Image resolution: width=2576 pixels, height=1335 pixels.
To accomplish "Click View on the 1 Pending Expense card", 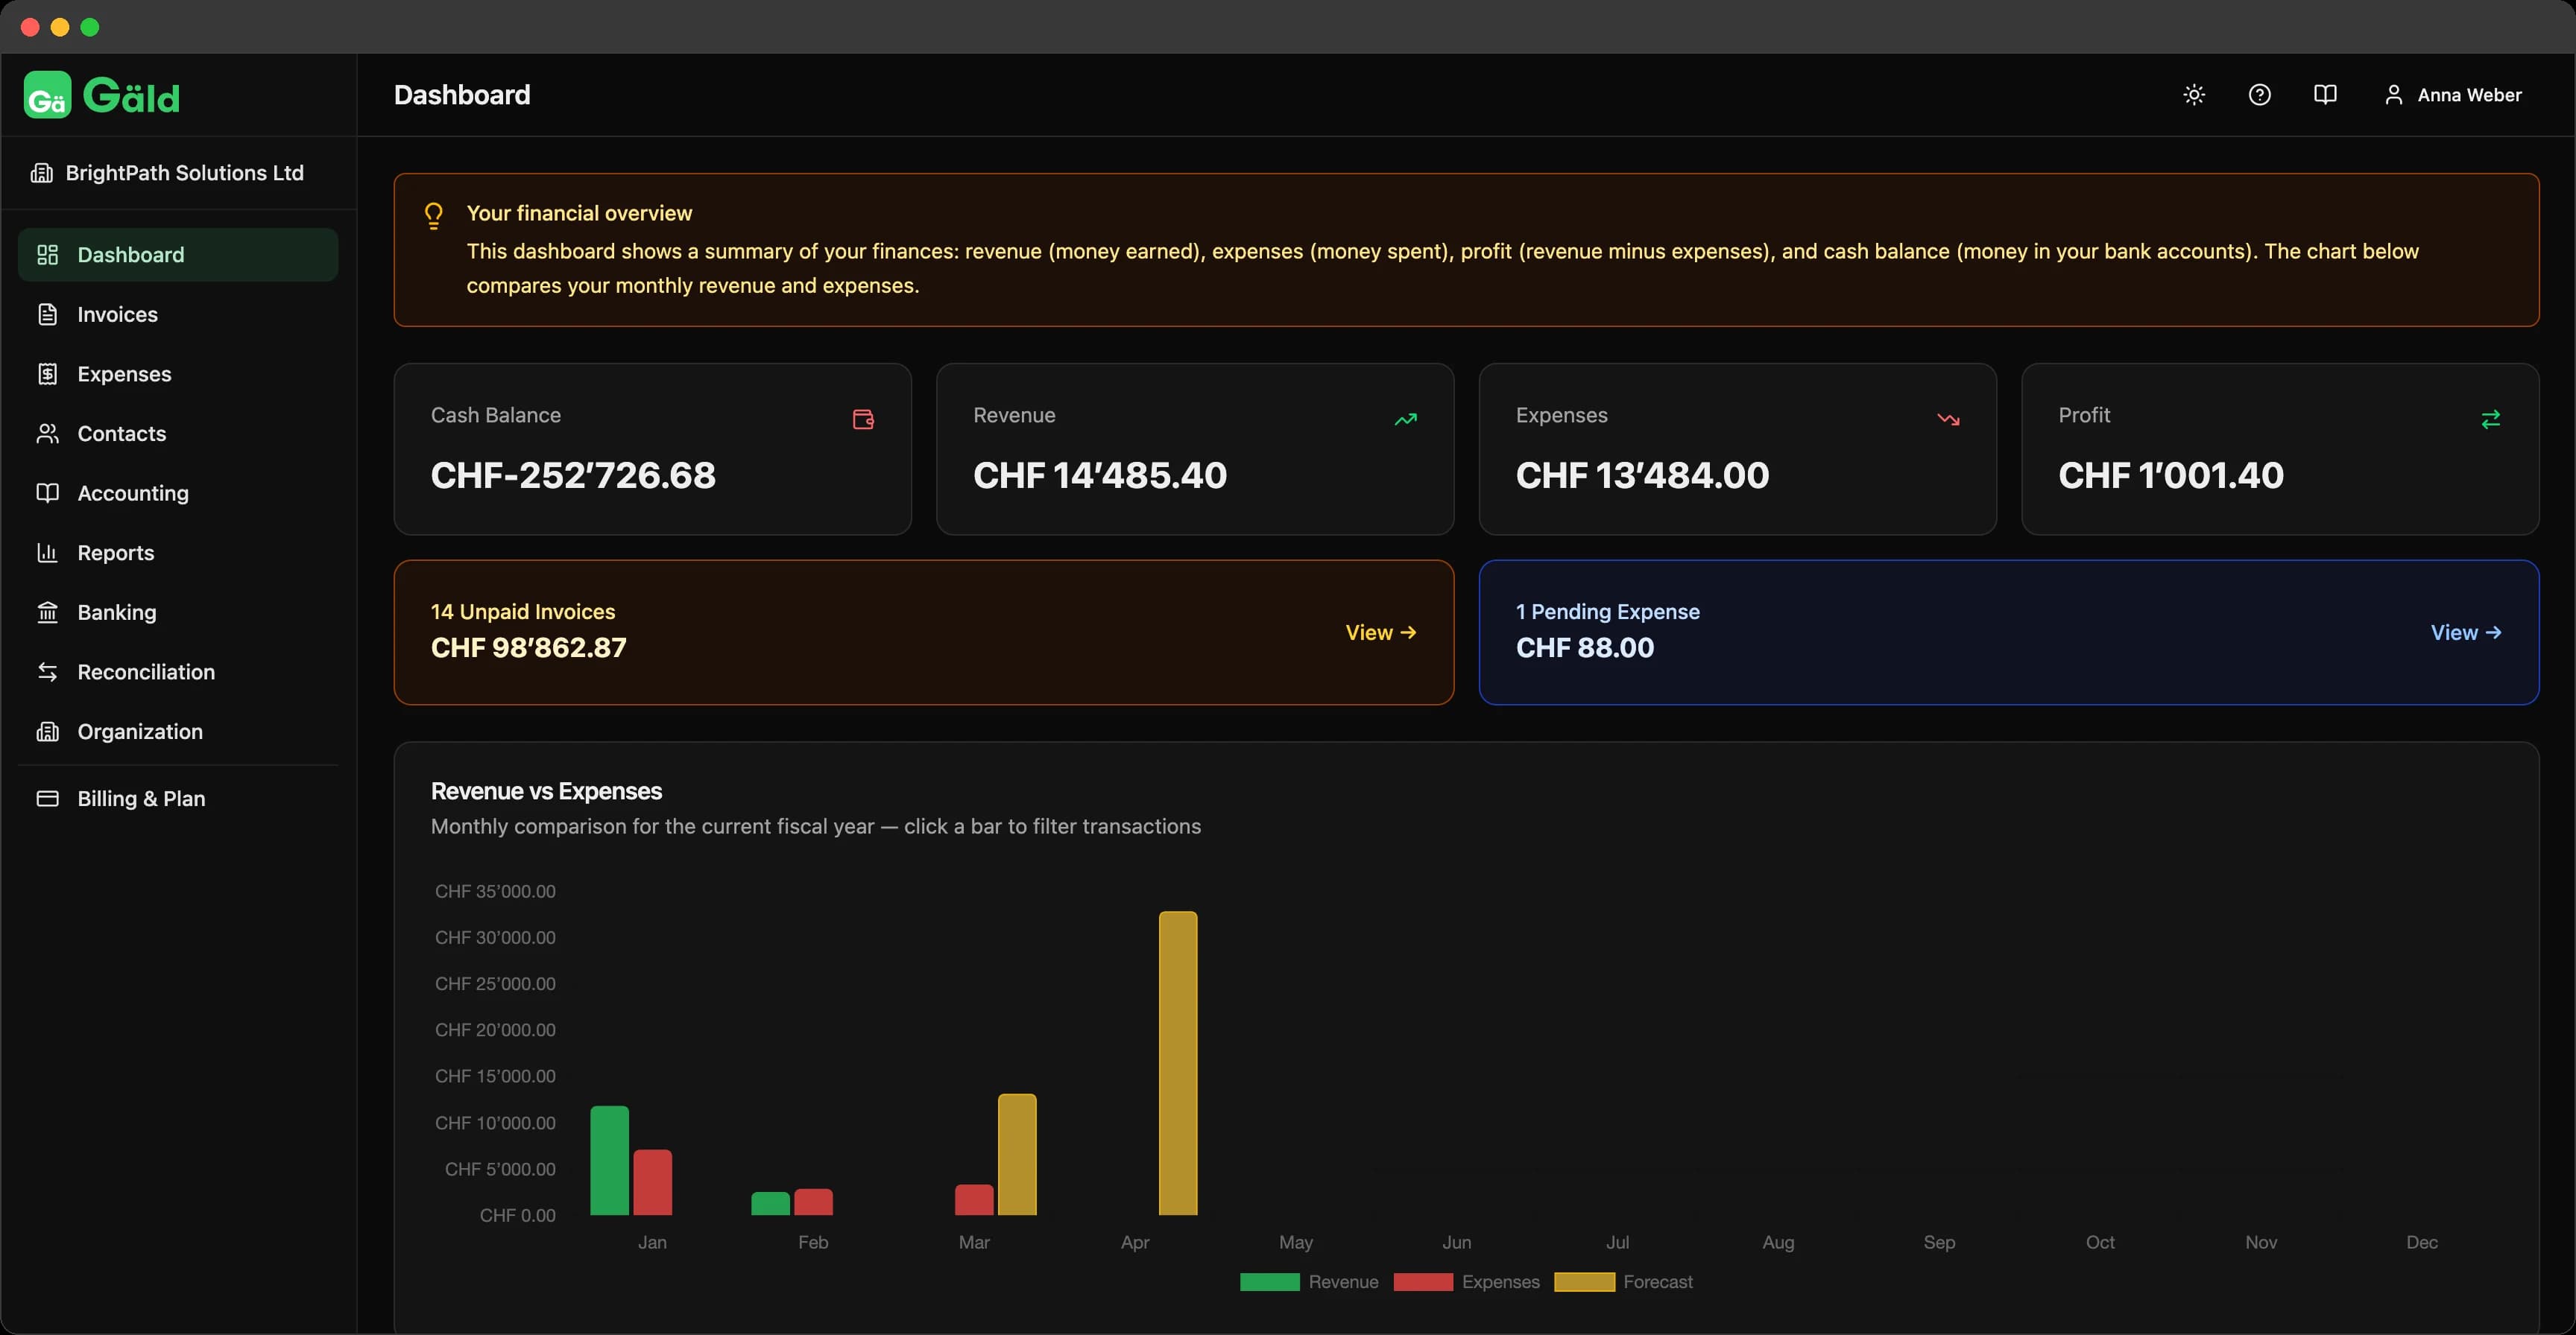I will tap(2465, 632).
